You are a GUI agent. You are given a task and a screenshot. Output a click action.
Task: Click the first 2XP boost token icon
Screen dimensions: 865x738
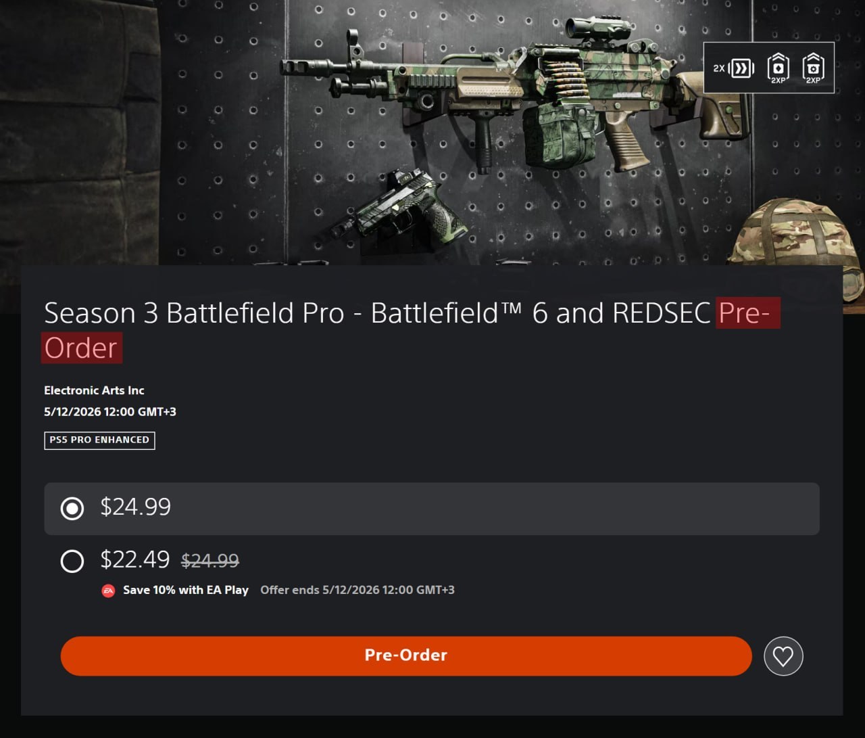point(778,68)
